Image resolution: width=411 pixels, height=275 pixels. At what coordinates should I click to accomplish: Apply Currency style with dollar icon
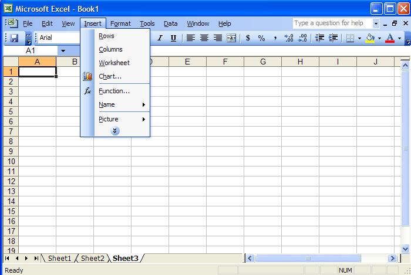pos(248,38)
